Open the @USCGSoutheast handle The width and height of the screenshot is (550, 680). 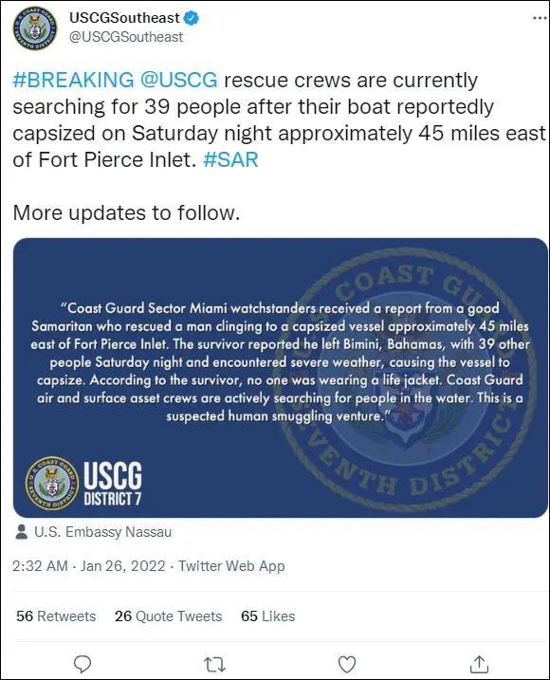click(126, 37)
